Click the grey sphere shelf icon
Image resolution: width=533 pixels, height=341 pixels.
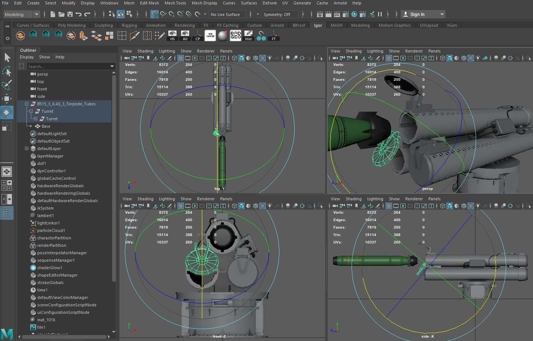pos(223,36)
